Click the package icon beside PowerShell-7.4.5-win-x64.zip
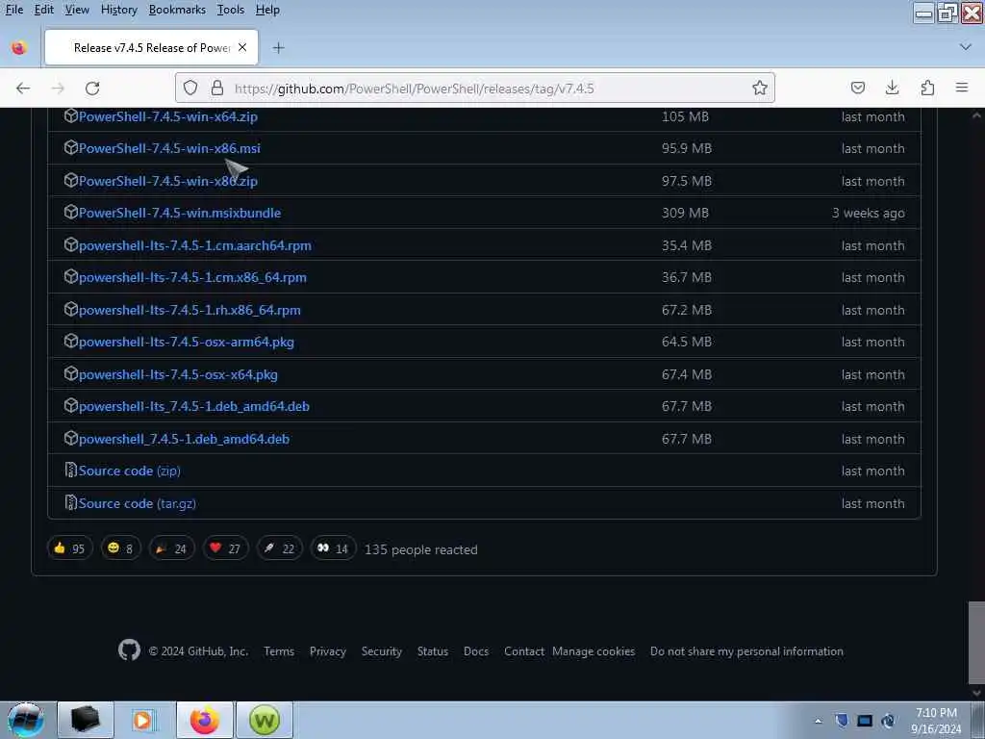985x739 pixels. coord(71,115)
